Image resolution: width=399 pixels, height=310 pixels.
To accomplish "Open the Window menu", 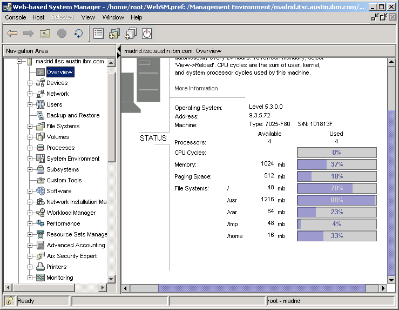I will pos(113,17).
